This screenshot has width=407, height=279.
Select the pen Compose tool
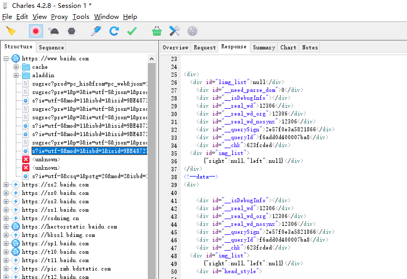click(x=96, y=31)
